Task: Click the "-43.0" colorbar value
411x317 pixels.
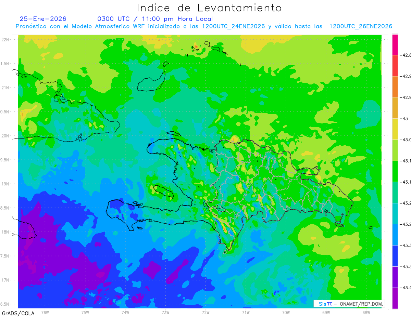Action: [x=406, y=140]
